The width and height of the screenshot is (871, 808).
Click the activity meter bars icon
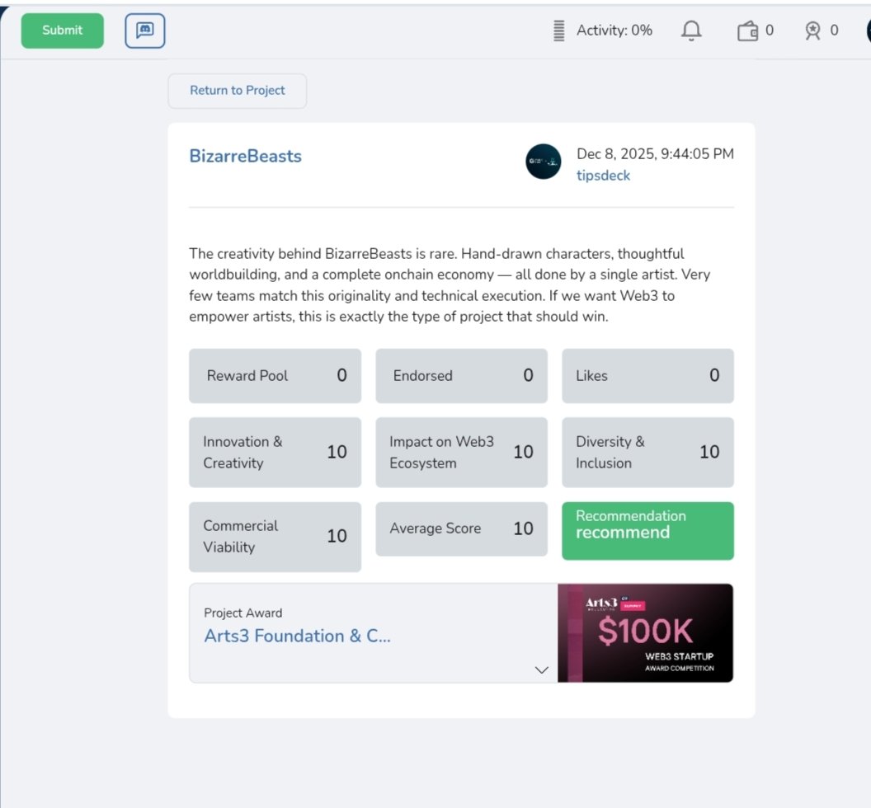coord(559,31)
